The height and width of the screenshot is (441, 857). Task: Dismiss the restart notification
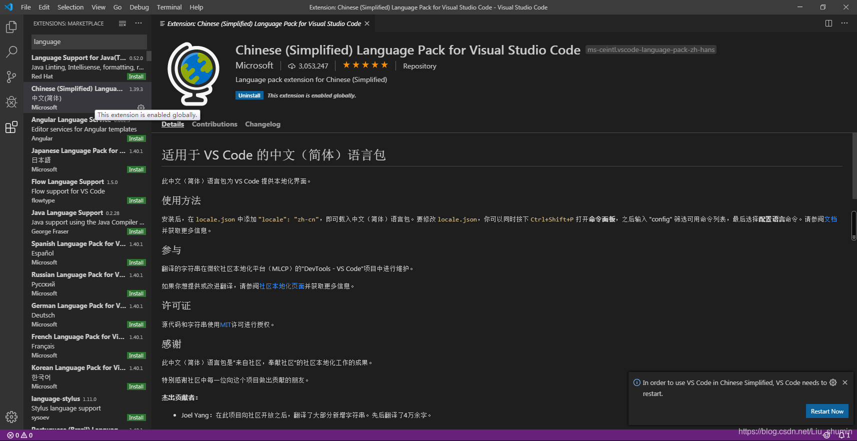coord(845,382)
